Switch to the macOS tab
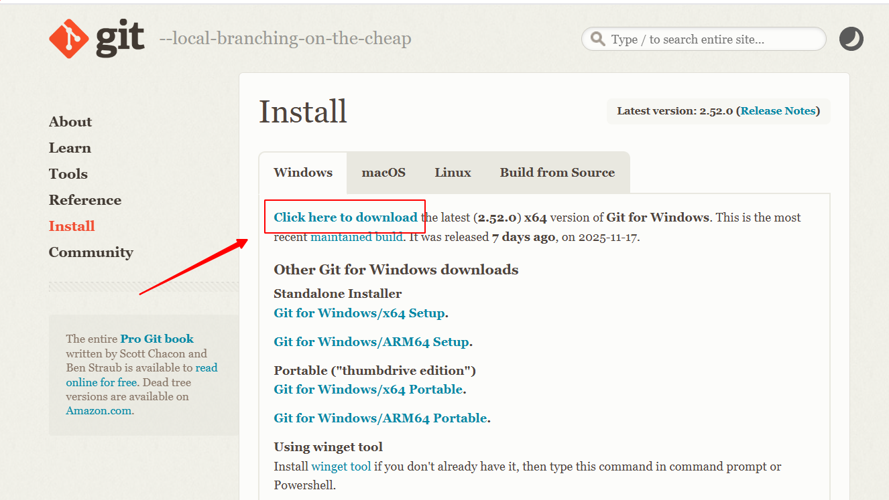This screenshot has height=500, width=889. [x=383, y=173]
